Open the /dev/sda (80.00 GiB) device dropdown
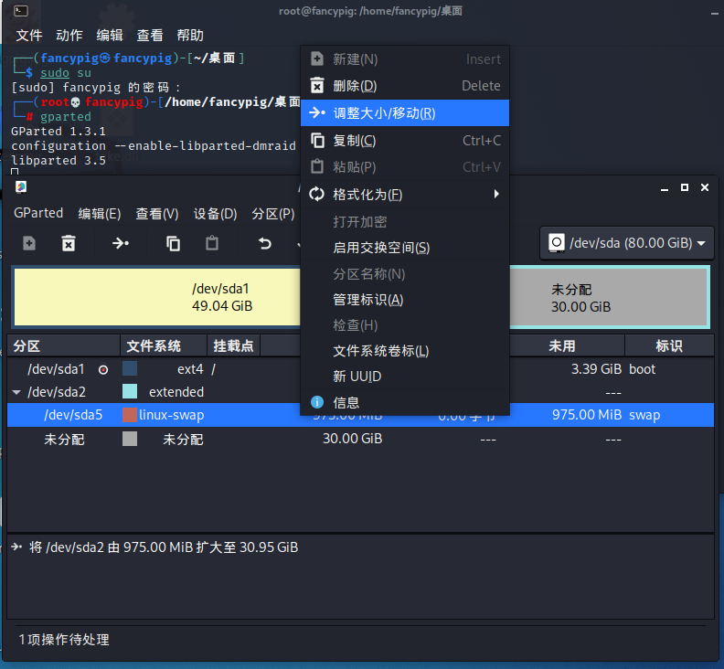The height and width of the screenshot is (669, 724). (627, 243)
